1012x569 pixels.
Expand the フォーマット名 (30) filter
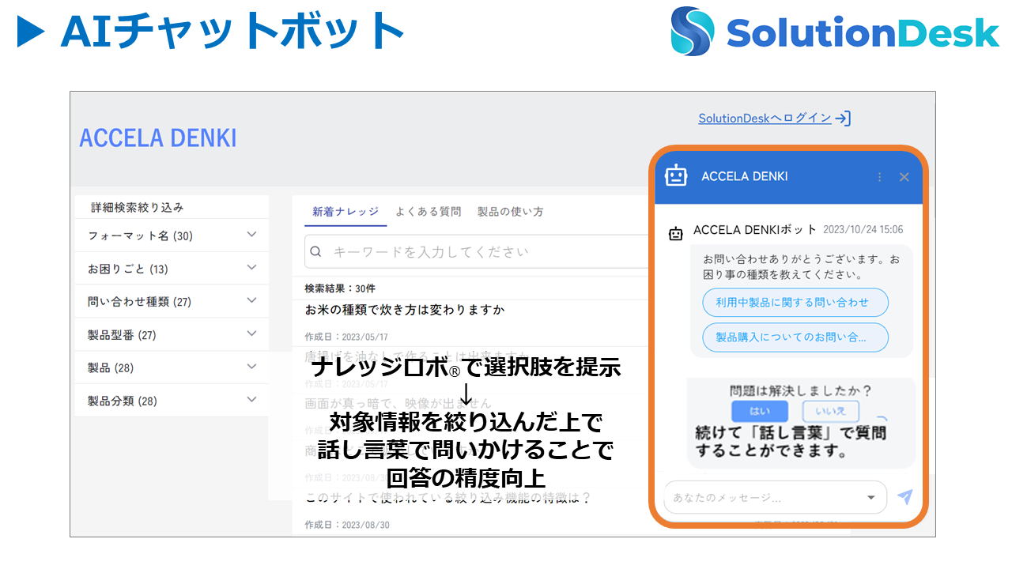172,236
